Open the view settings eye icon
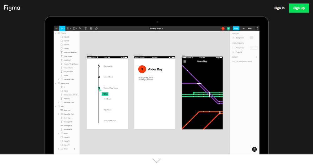The width and height of the screenshot is (313, 167). pos(244,29)
